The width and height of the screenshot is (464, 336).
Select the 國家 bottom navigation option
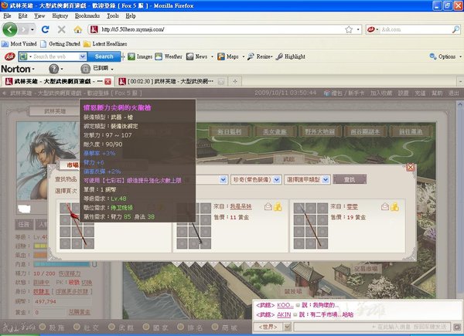[x=156, y=328]
